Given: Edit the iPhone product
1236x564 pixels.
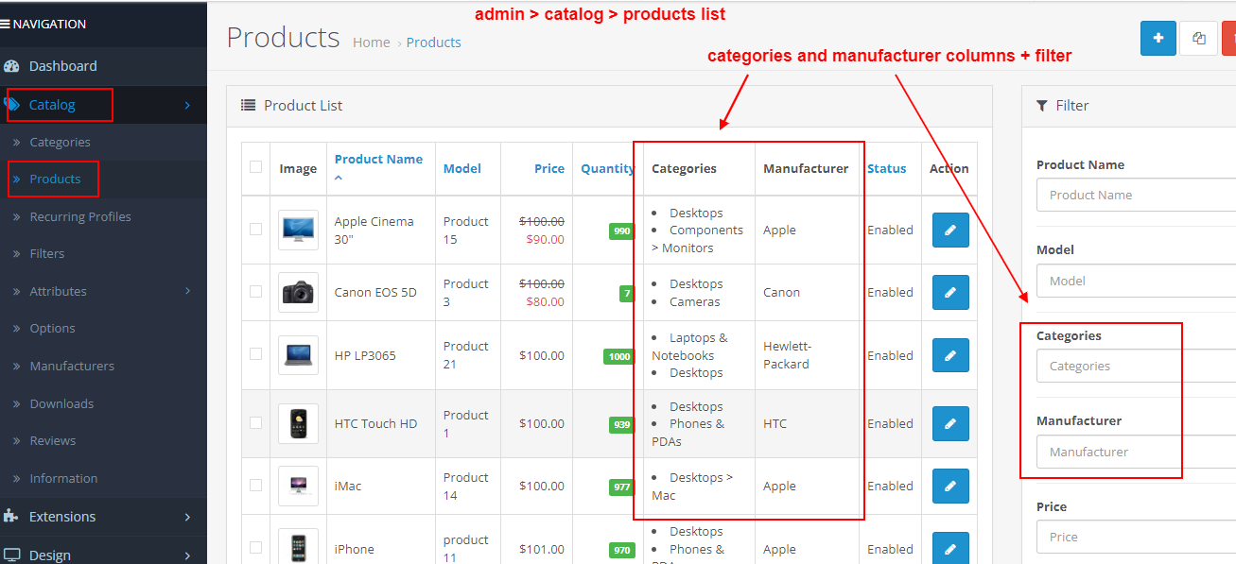Looking at the screenshot, I should click(x=949, y=548).
